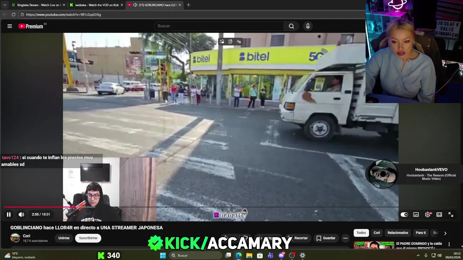Open the Windows Start menu
The image size is (463, 260).
(163, 255)
